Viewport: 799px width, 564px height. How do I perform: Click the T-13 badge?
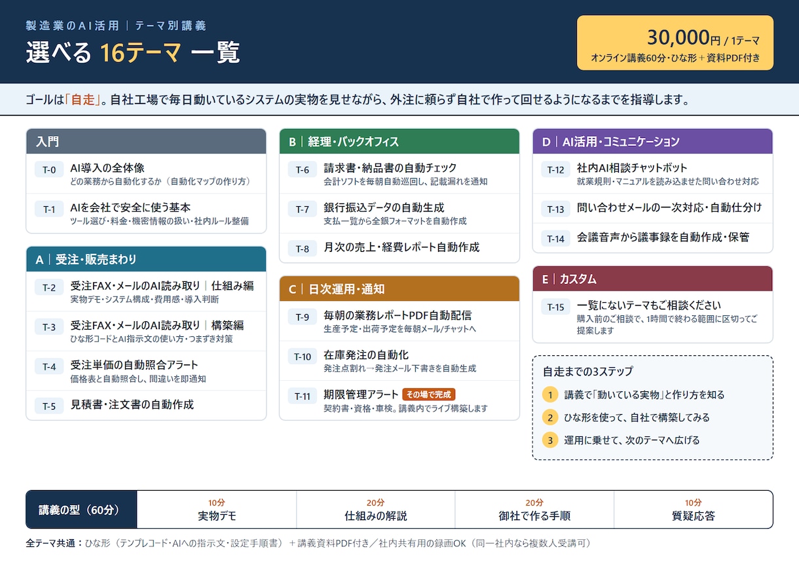click(555, 209)
